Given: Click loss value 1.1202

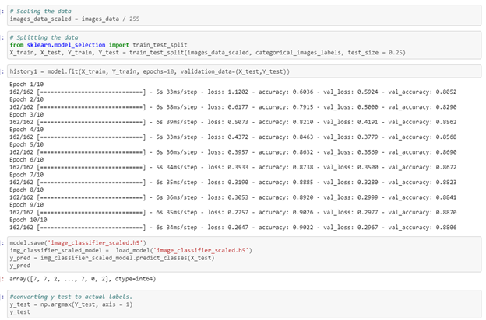Looking at the screenshot, I should (x=238, y=92).
